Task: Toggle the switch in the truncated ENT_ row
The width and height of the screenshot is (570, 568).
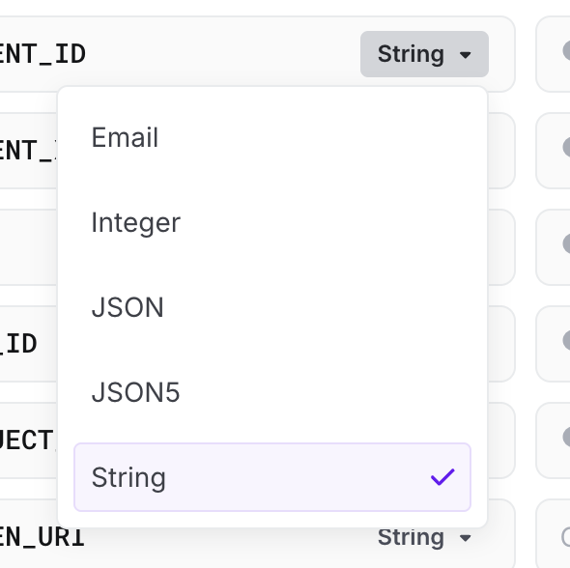Action: [x=565, y=147]
